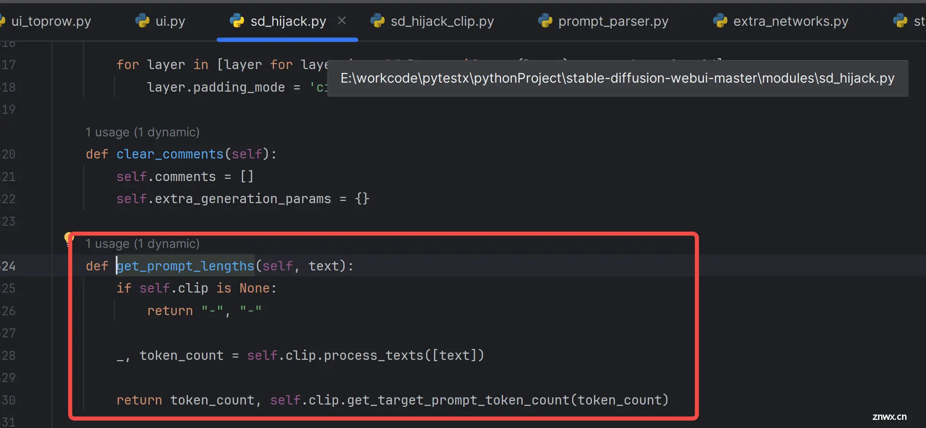
Task: Click the yellow intention bulb icon
Action: (68, 238)
